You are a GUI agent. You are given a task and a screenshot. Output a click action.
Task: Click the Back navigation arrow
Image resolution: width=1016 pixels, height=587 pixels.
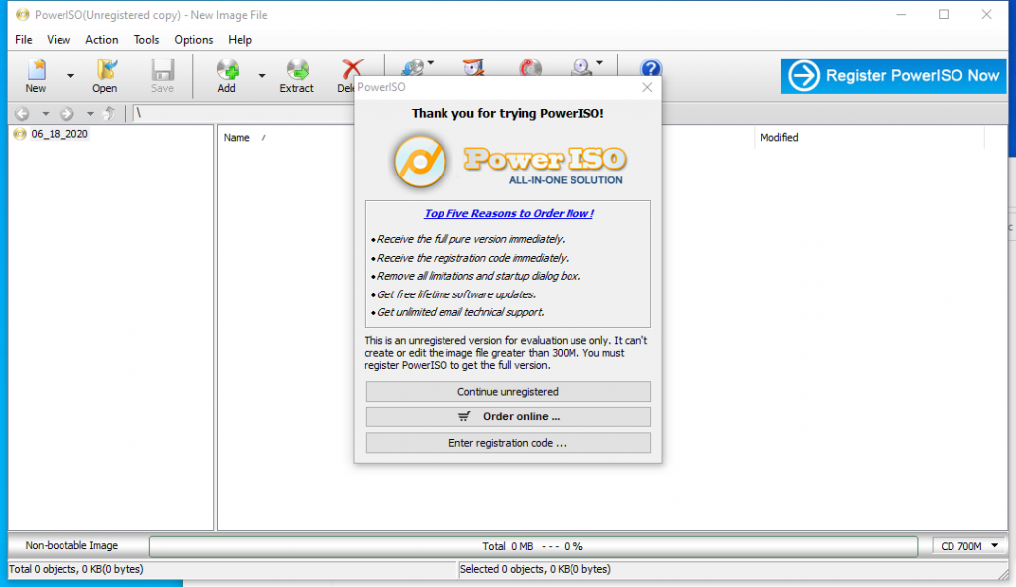point(22,113)
